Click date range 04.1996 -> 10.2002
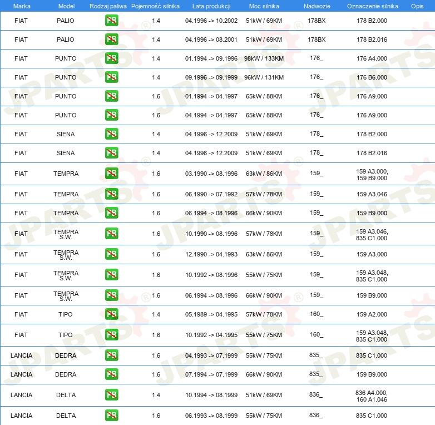435x425 pixels. (x=211, y=21)
